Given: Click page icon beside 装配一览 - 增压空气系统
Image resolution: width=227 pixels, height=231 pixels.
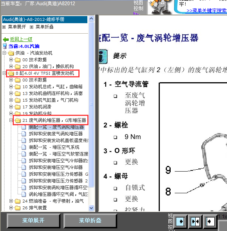Looking at the screenshot, I should pyautogui.click(x=24, y=147).
